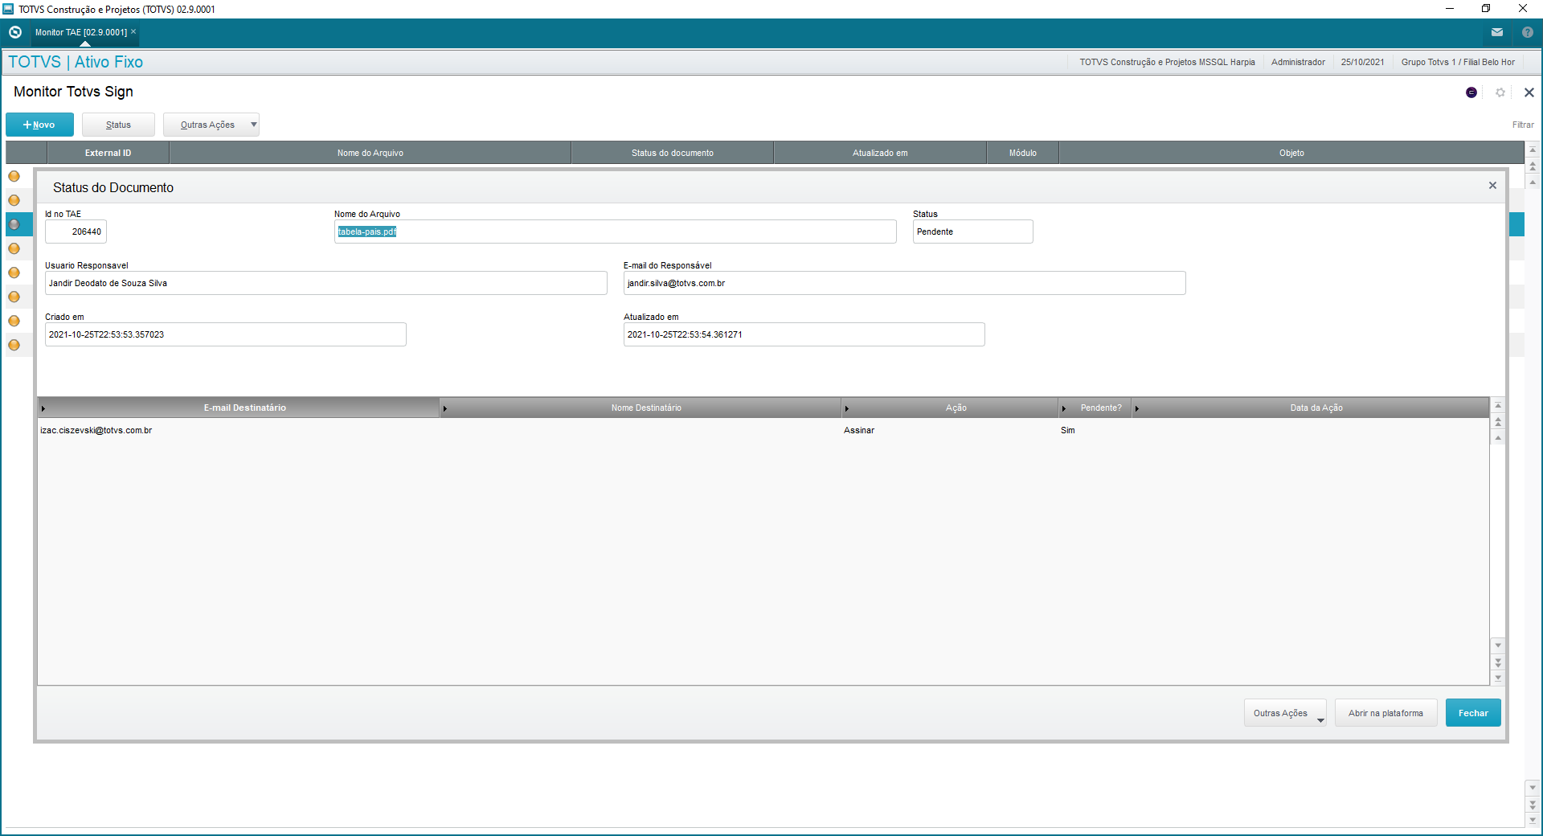Image resolution: width=1543 pixels, height=836 pixels.
Task: Click the Fechar button
Action: coord(1473,713)
